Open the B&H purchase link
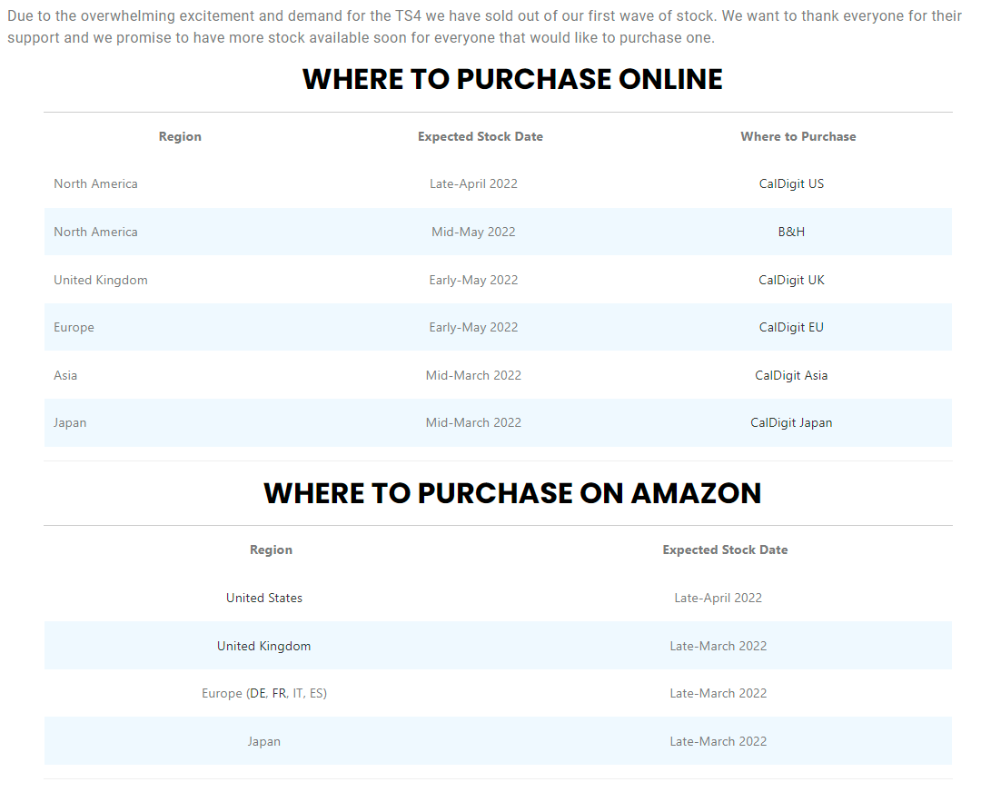 pos(791,232)
